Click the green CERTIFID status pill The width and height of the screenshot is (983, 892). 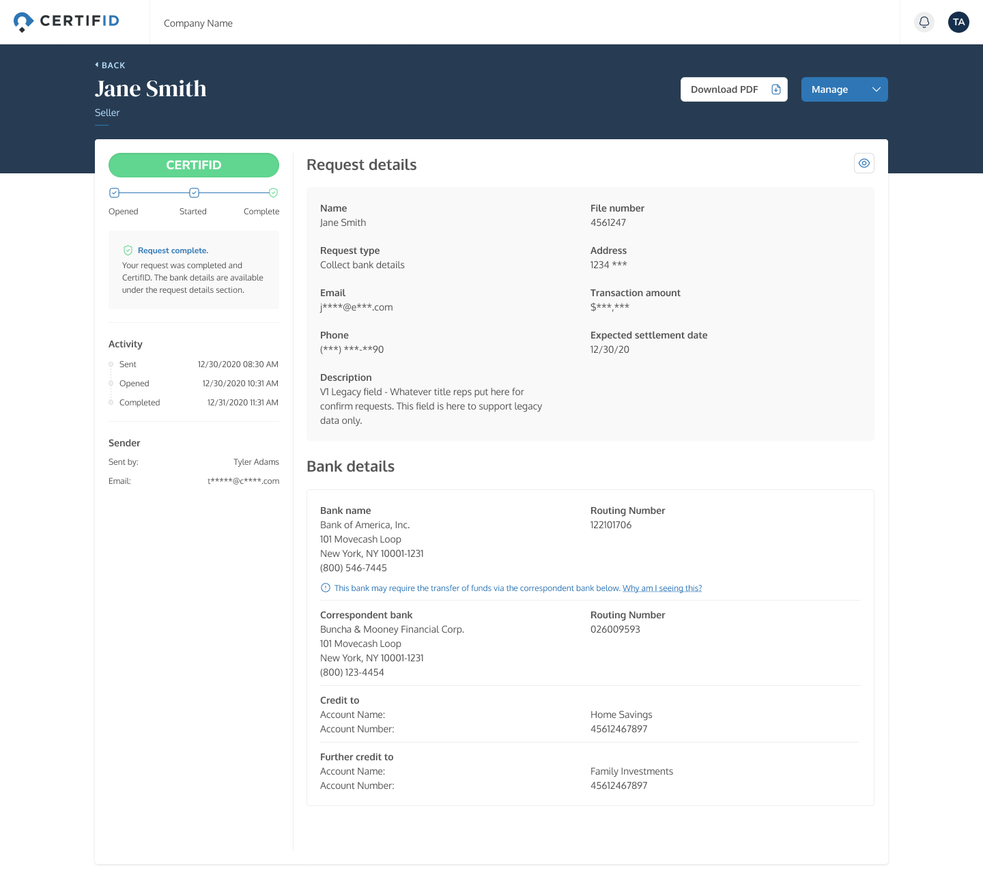[x=194, y=164]
